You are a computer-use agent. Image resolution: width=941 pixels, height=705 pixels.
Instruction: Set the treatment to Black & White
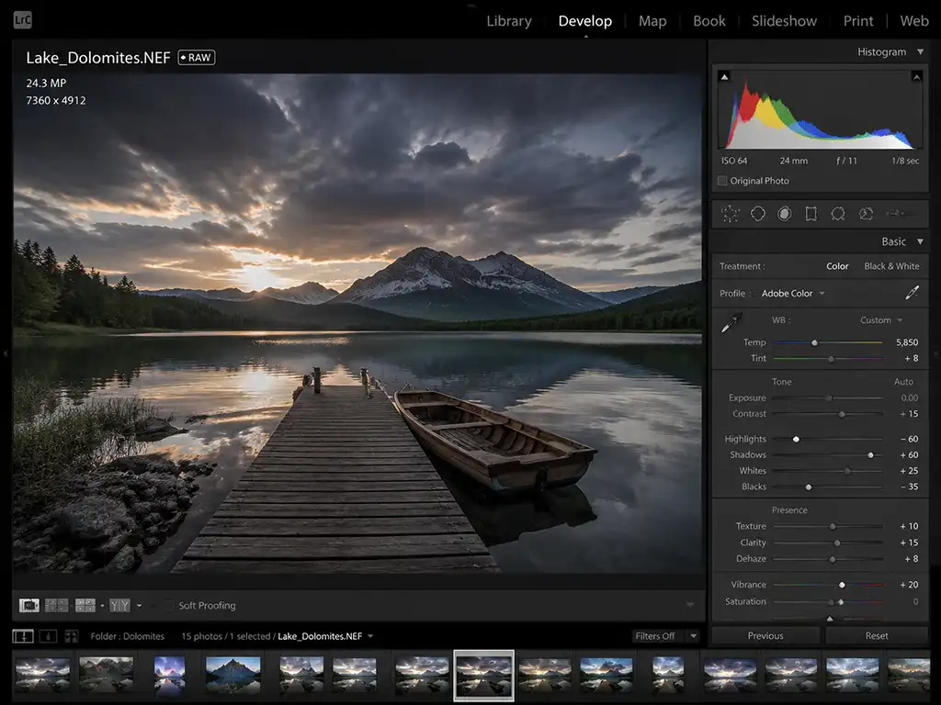pos(891,266)
